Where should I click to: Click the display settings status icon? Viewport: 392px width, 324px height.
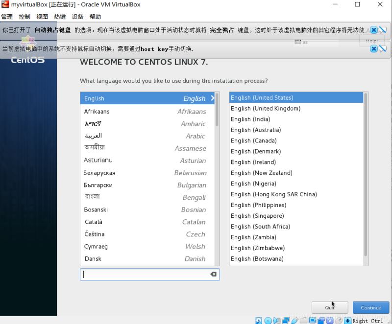click(312, 320)
